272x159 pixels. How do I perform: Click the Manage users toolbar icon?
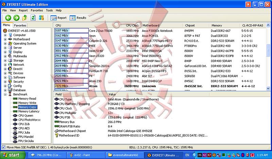[x=41, y=18]
